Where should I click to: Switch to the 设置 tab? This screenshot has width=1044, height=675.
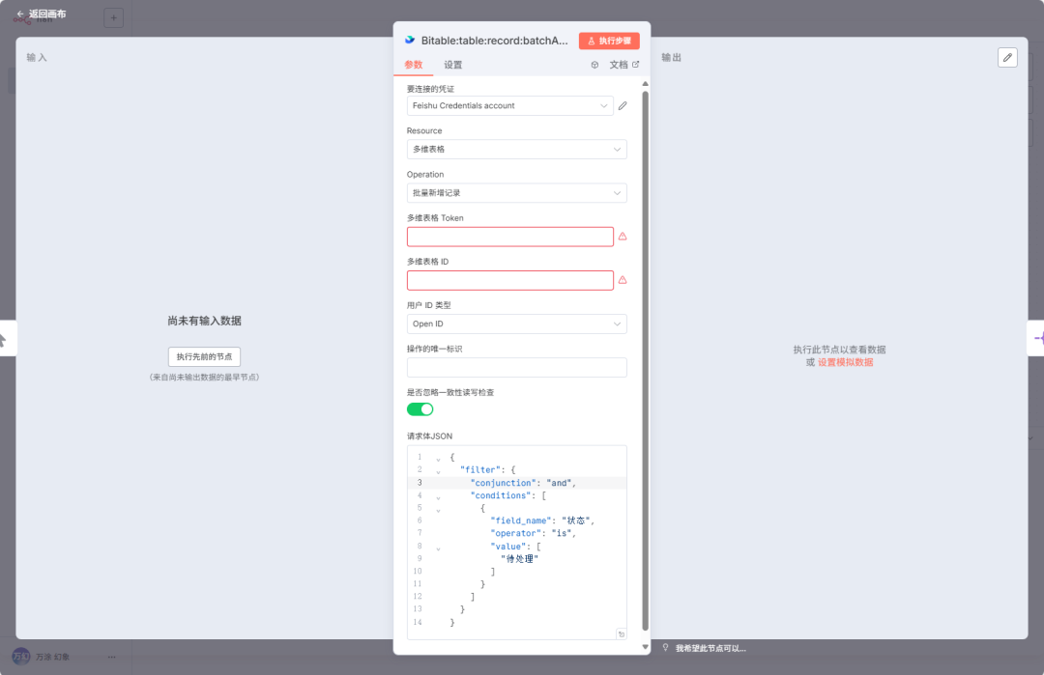[452, 65]
